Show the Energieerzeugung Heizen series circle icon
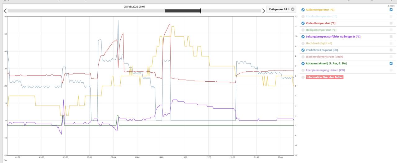The image size is (397, 163). click(303, 70)
